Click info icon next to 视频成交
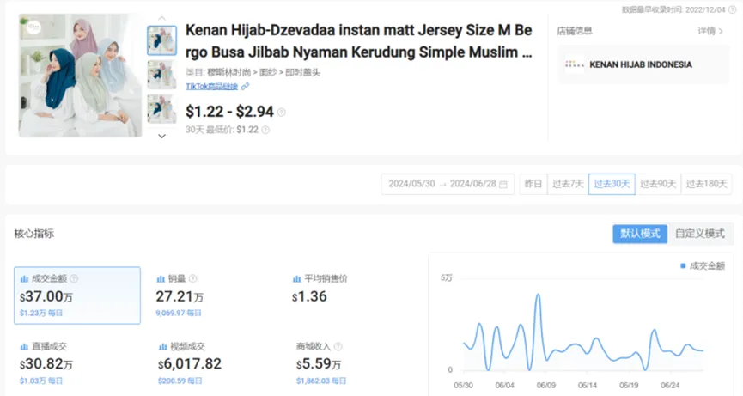743x396 pixels. click(x=211, y=346)
